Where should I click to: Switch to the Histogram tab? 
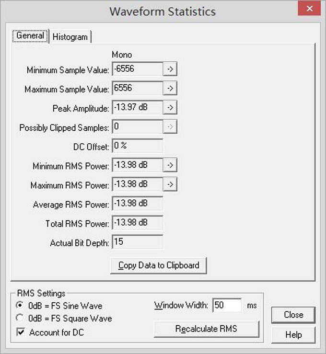(70, 36)
